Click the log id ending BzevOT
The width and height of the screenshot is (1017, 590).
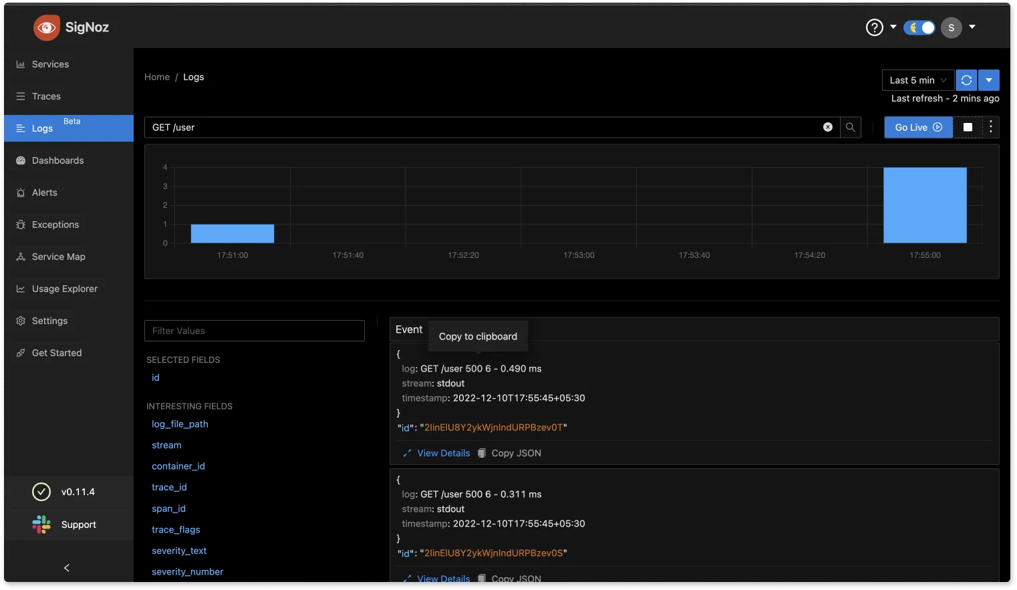click(x=494, y=428)
